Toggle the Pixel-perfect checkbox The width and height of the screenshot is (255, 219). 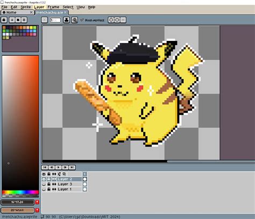click(x=92, y=20)
